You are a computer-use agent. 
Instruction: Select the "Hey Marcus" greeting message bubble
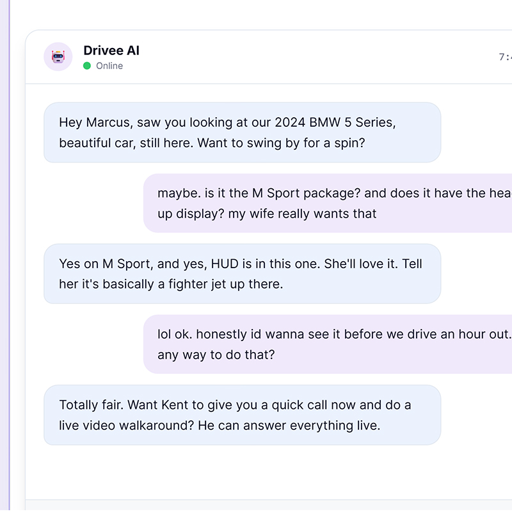pos(243,132)
